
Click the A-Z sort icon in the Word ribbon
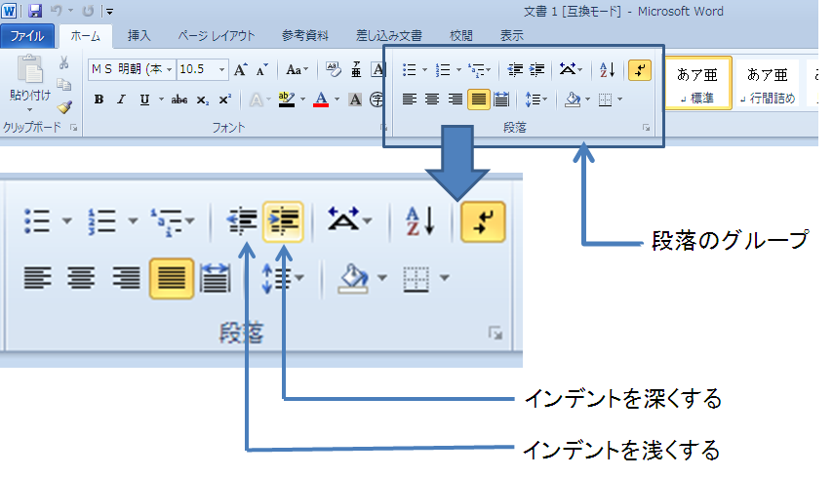[x=607, y=69]
